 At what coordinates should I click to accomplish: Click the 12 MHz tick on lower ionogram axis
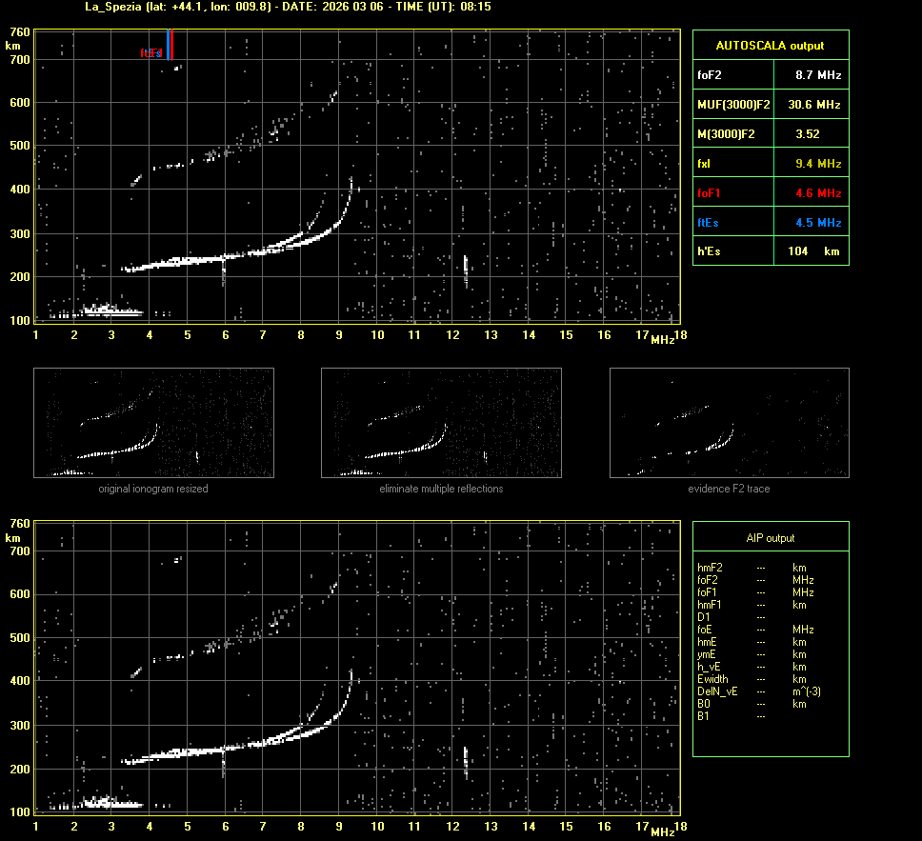coord(452,826)
